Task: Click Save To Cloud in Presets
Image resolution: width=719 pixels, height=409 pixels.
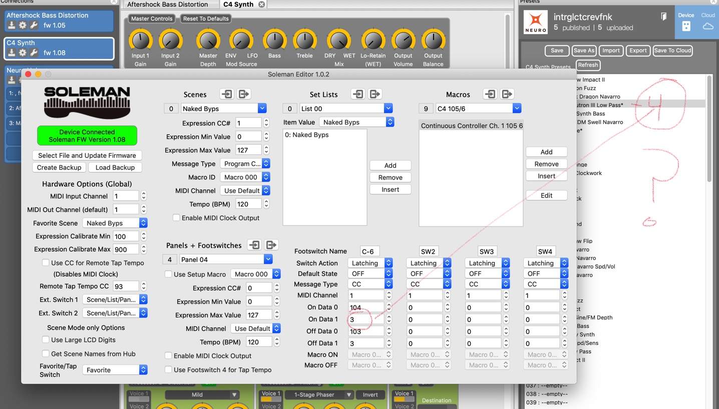Action: pos(672,50)
